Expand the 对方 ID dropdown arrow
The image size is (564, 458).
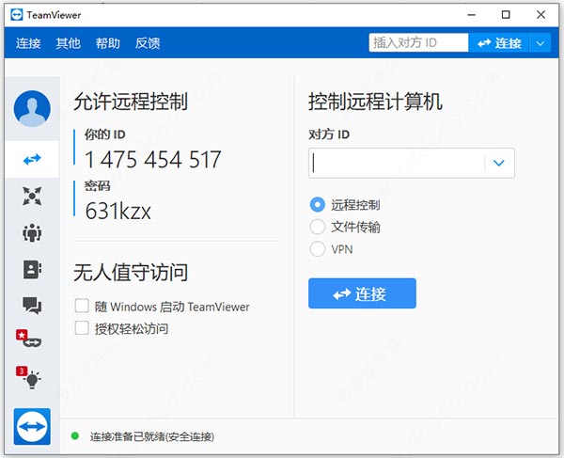(499, 164)
